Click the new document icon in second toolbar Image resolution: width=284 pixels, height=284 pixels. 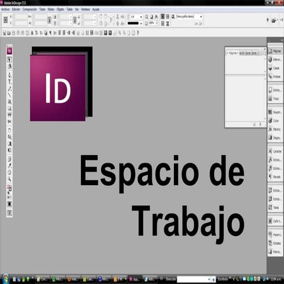[x=4, y=33]
